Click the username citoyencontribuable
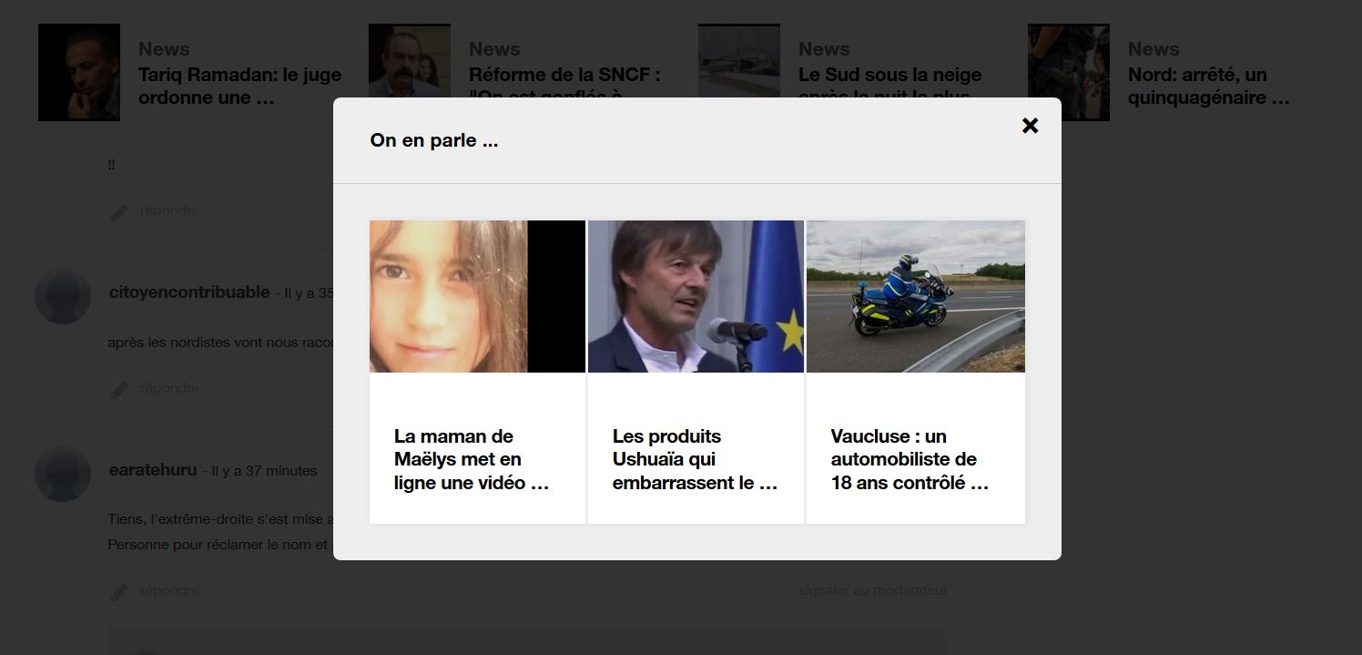This screenshot has height=655, width=1362. 189,292
